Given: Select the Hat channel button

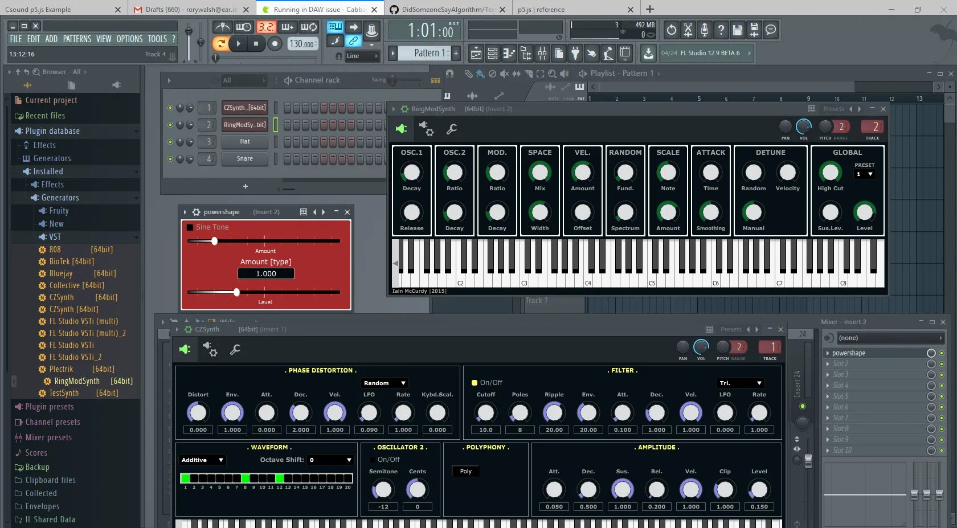Looking at the screenshot, I should coord(245,142).
